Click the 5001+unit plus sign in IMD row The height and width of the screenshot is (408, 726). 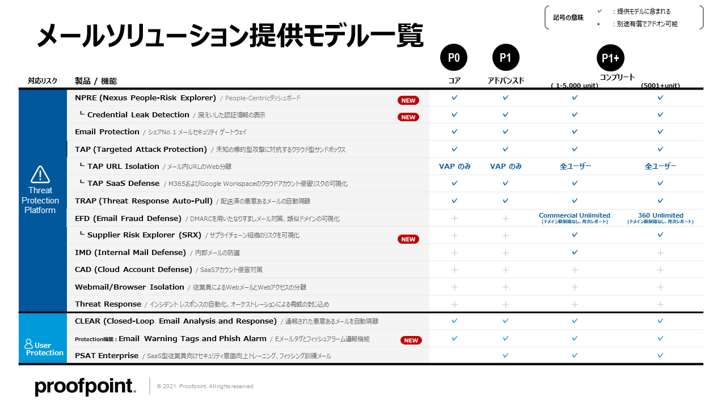coord(660,253)
